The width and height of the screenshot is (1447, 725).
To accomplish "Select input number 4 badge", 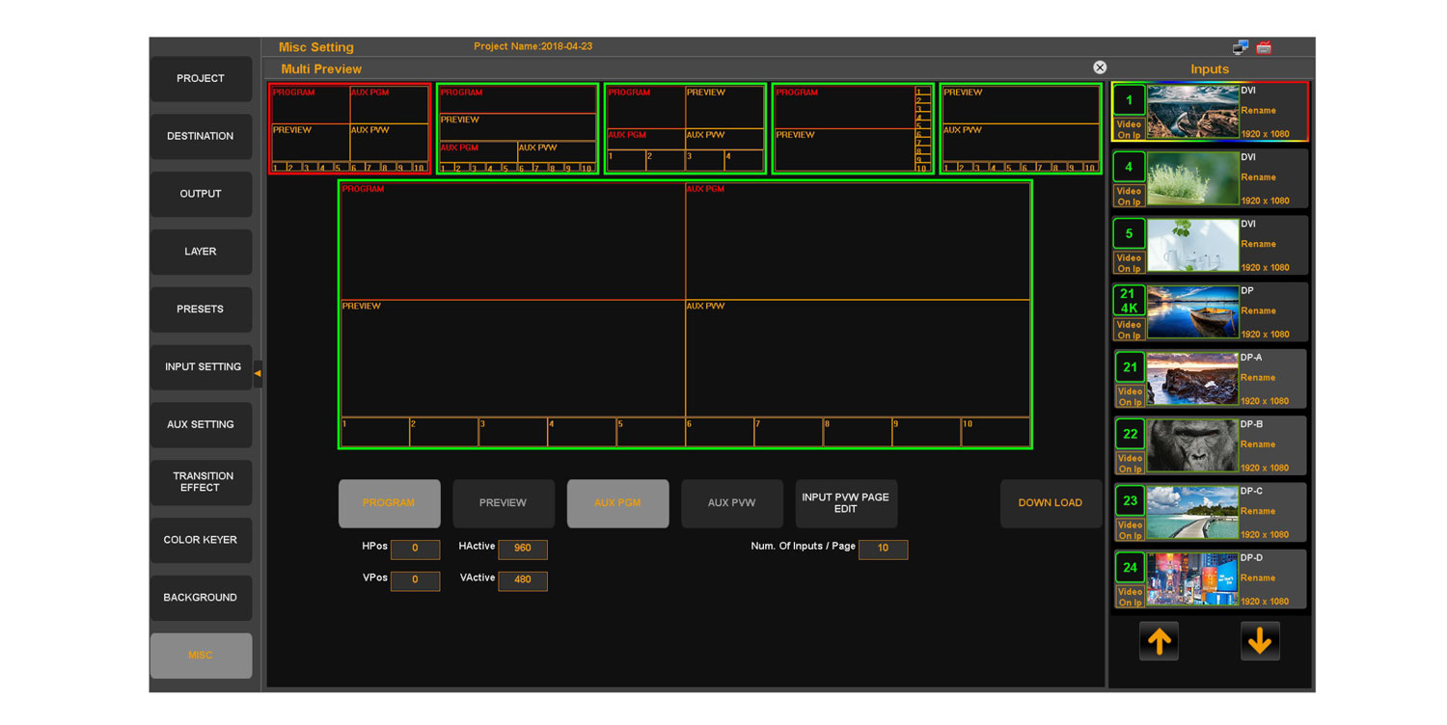I will (x=1129, y=167).
